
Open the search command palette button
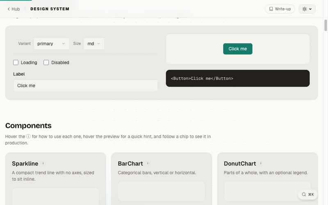click(x=307, y=194)
